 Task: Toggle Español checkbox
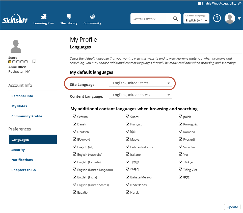pos(74,192)
